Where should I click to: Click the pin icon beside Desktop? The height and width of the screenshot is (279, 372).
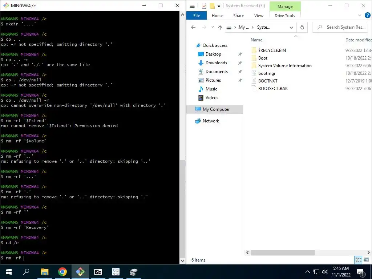coord(240,54)
